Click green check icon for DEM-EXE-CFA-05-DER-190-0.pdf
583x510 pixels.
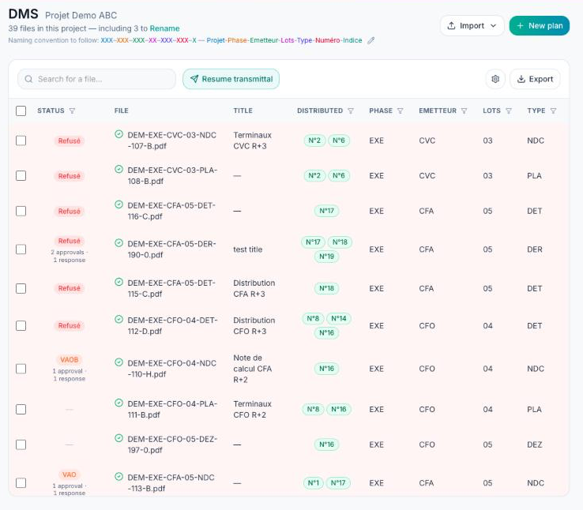[118, 243]
